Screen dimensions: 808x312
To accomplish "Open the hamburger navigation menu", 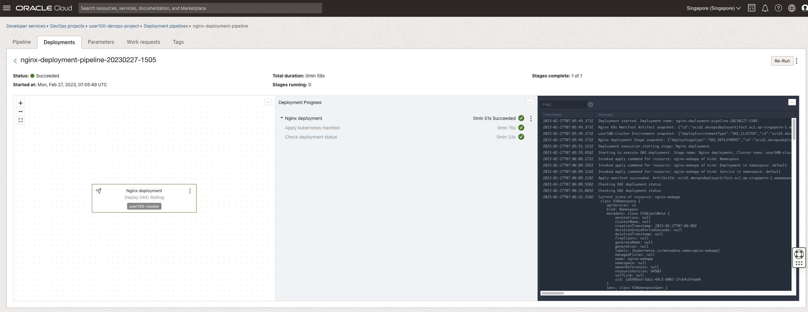I will point(7,8).
